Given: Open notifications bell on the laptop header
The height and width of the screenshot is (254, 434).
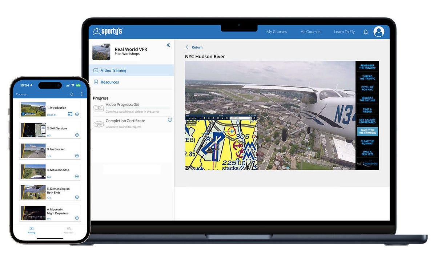Looking at the screenshot, I should (x=365, y=32).
